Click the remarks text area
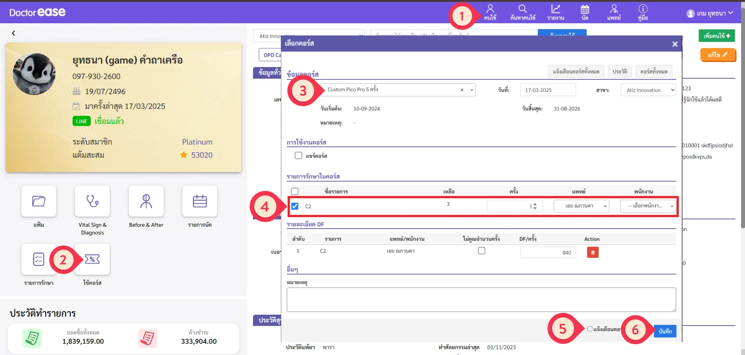 [481, 299]
